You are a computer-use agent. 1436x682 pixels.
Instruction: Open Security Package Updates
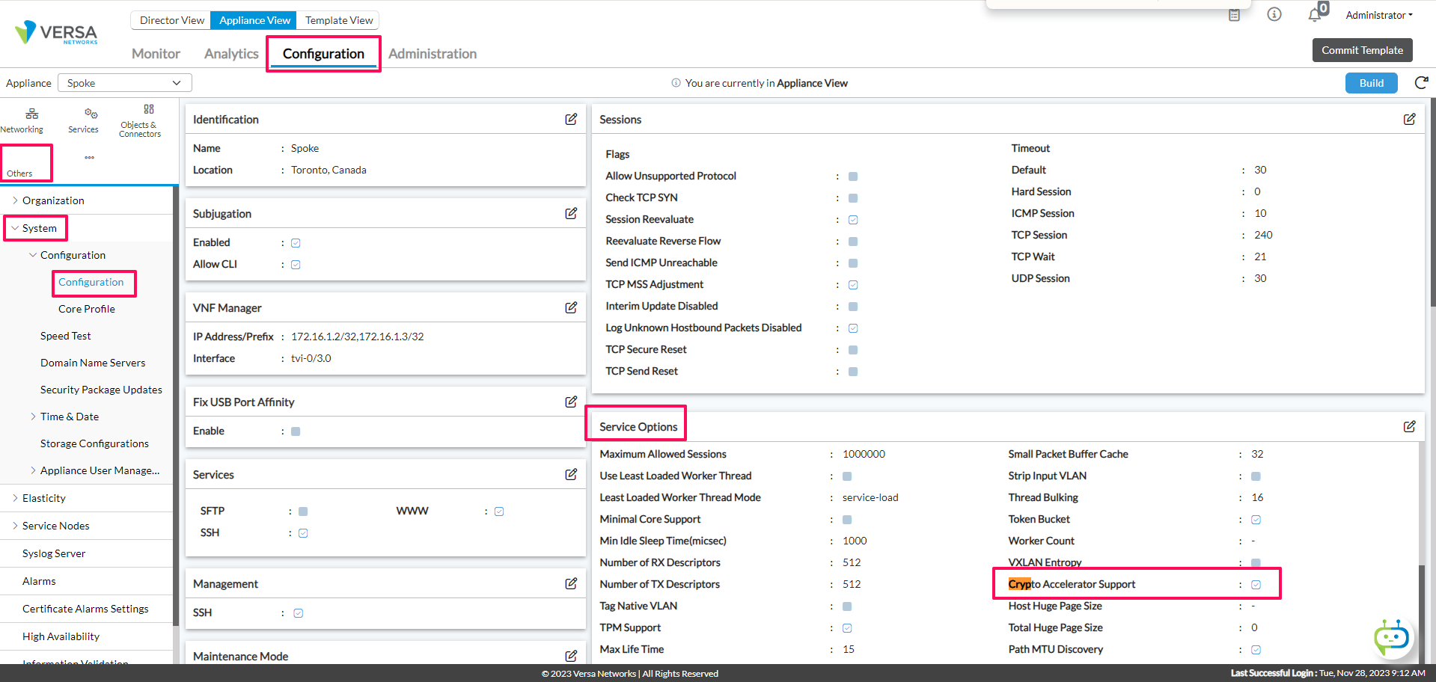(101, 390)
